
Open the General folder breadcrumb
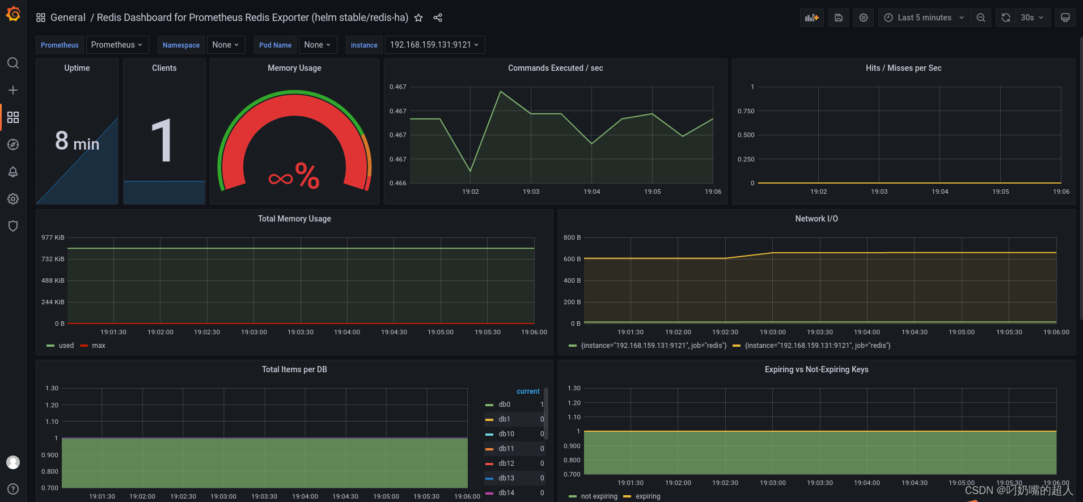(x=68, y=18)
